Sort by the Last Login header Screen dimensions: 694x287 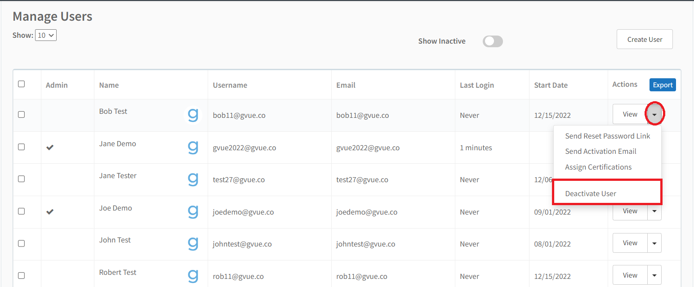coord(476,85)
